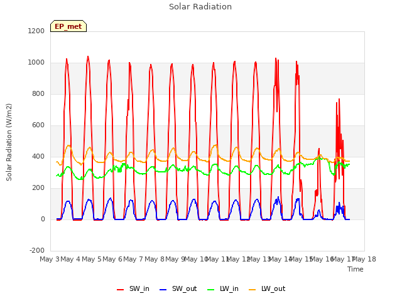This screenshot has height=301, width=402.
Task: Click the 1200 y-axis tick label
Action: (36, 31)
